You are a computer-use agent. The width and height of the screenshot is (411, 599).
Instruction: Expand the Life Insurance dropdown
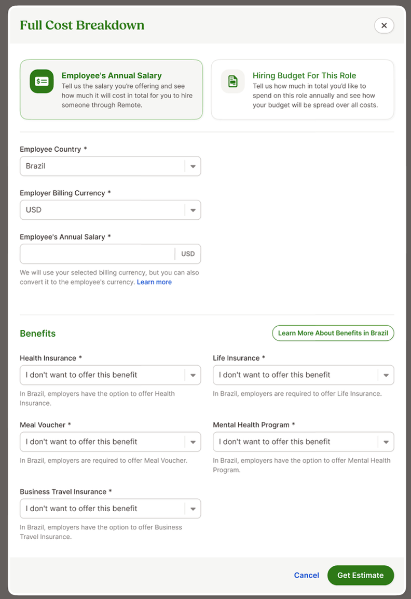pos(297,375)
